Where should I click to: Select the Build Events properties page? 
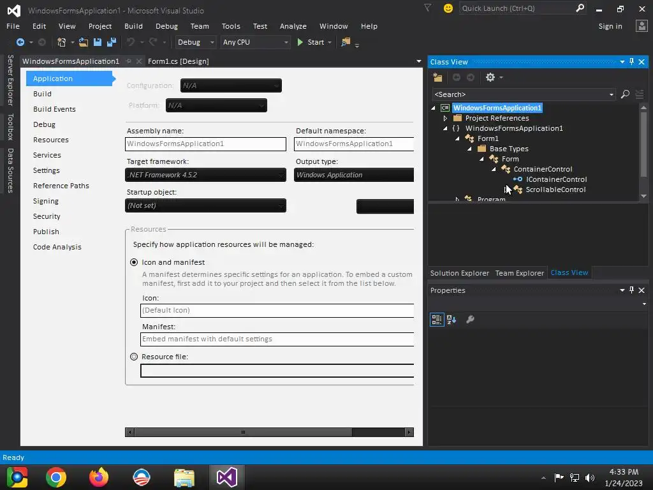[x=54, y=109]
